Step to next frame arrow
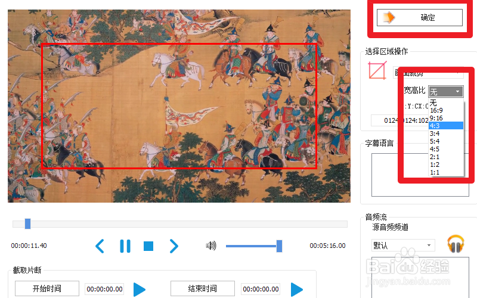This screenshot has height=298, width=477. click(x=174, y=246)
